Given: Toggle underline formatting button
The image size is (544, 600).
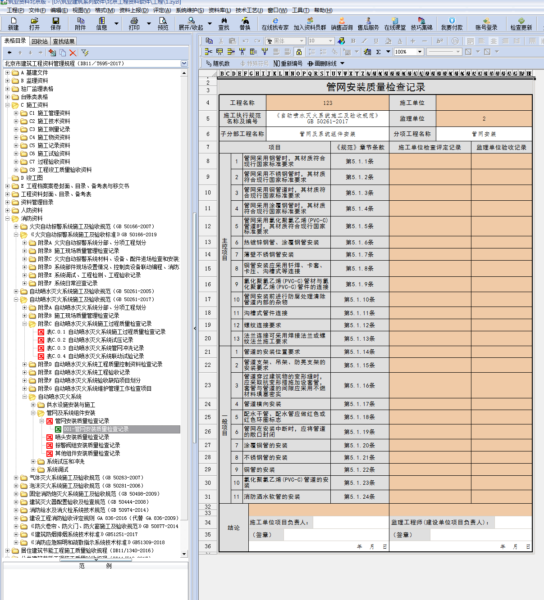Looking at the screenshot, I should coord(376,41).
